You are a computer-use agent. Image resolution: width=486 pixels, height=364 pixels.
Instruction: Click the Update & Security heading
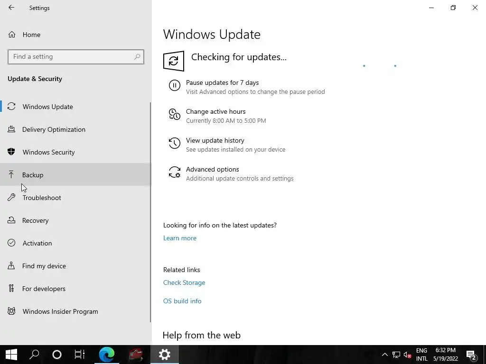35,79
